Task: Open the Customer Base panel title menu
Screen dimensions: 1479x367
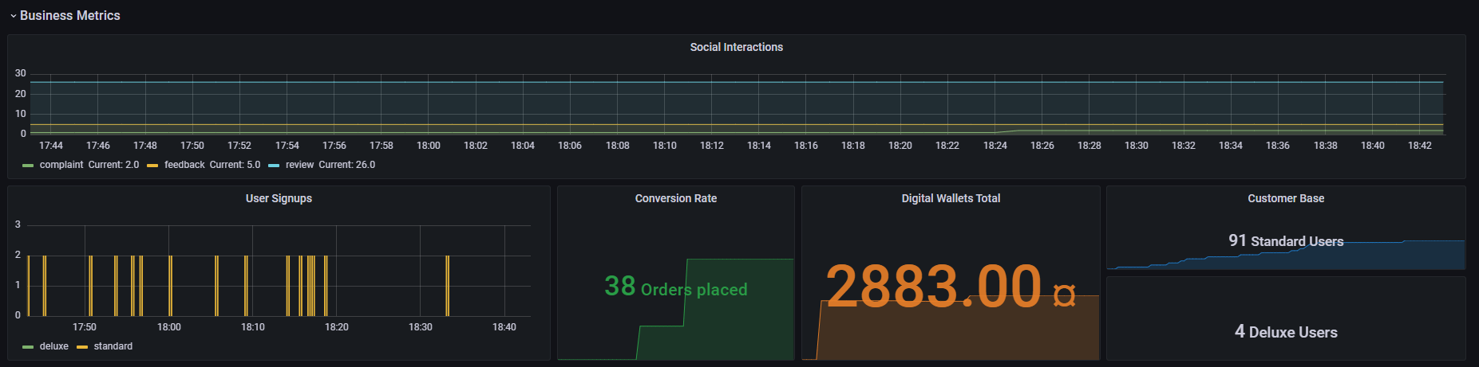Action: (x=1286, y=198)
